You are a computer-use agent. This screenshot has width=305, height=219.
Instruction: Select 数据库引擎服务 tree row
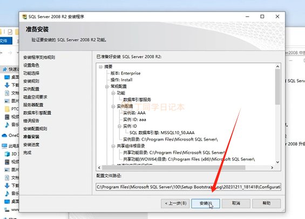[x=137, y=100]
